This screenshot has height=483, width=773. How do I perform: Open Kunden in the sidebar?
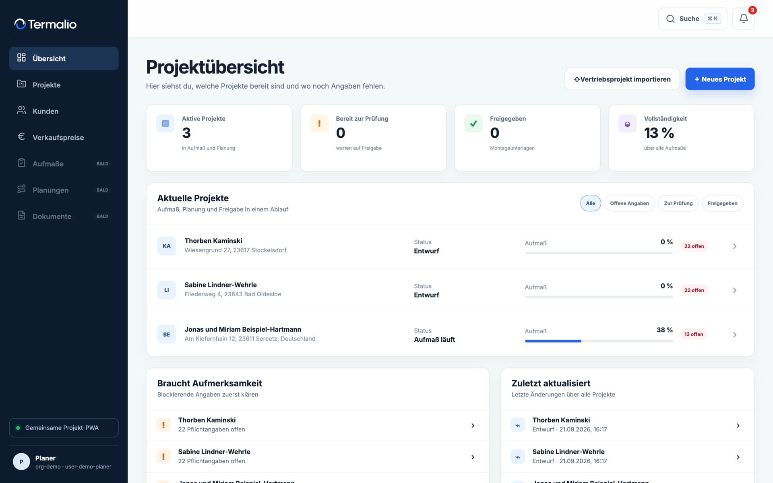coord(64,111)
